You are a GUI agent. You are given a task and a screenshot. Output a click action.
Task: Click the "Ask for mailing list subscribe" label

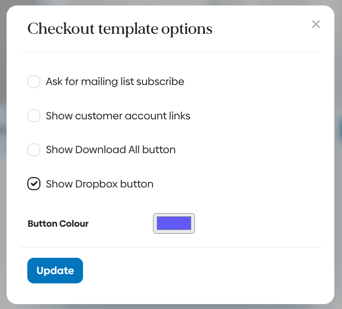(115, 82)
